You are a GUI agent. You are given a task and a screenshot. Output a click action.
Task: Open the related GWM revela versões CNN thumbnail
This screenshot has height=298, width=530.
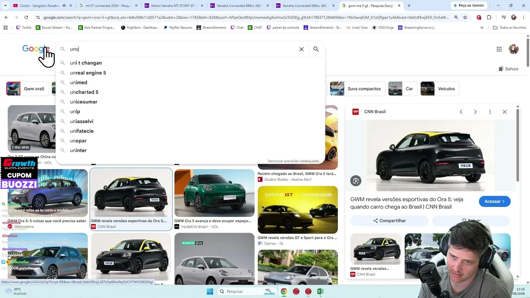coord(376,249)
